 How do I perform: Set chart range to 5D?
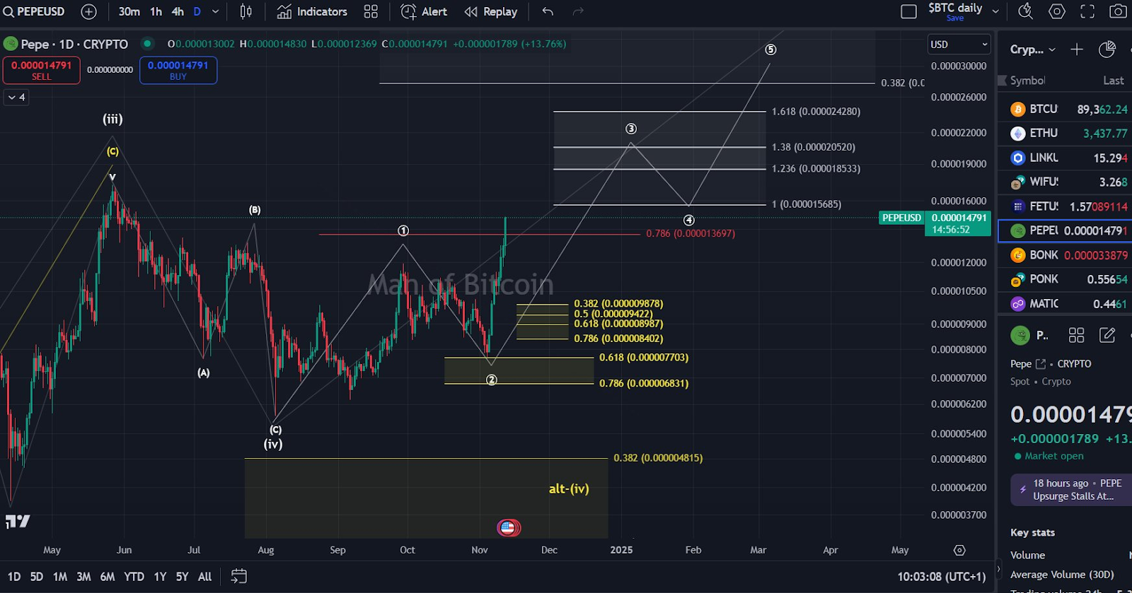(x=37, y=577)
